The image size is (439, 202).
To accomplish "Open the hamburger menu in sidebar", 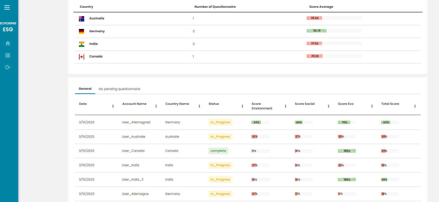I will pyautogui.click(x=7, y=8).
